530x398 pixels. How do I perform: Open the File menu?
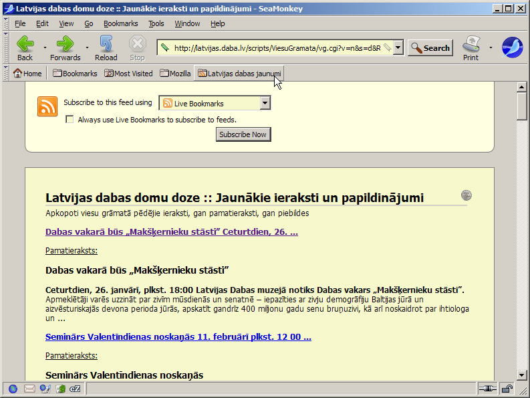(20, 23)
